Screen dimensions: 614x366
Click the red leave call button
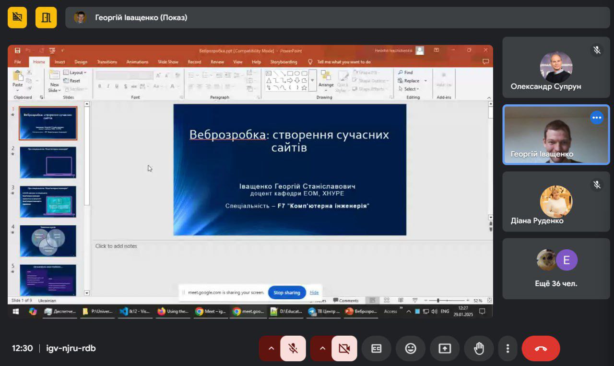point(541,348)
